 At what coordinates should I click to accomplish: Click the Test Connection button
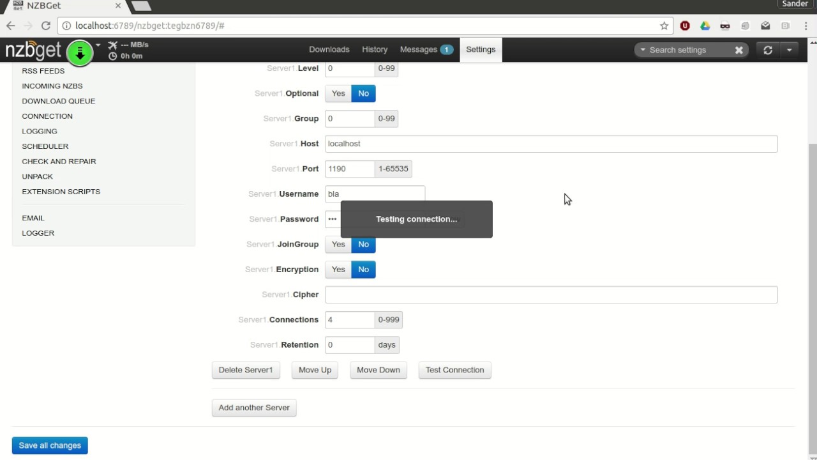455,370
